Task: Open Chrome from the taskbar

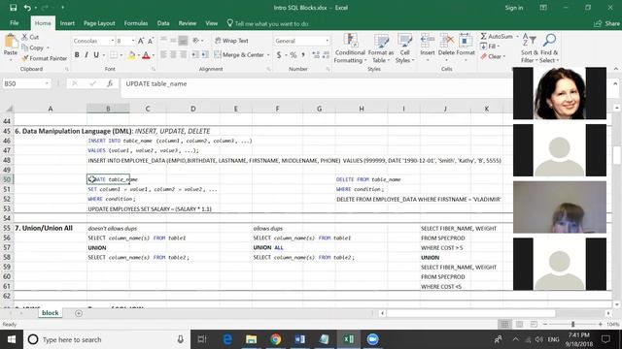Action: [276, 339]
